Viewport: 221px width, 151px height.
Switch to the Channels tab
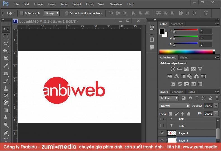coord(177,92)
